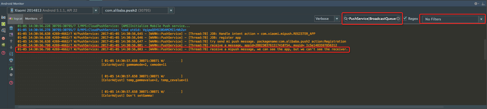Click the scroll-to-end icon below trash
Viewport: 487px width, 109px height.
[11, 35]
